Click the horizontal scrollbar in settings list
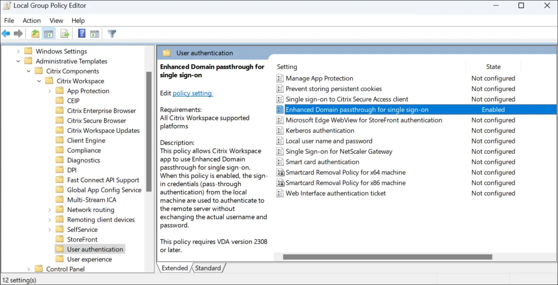 (388, 257)
